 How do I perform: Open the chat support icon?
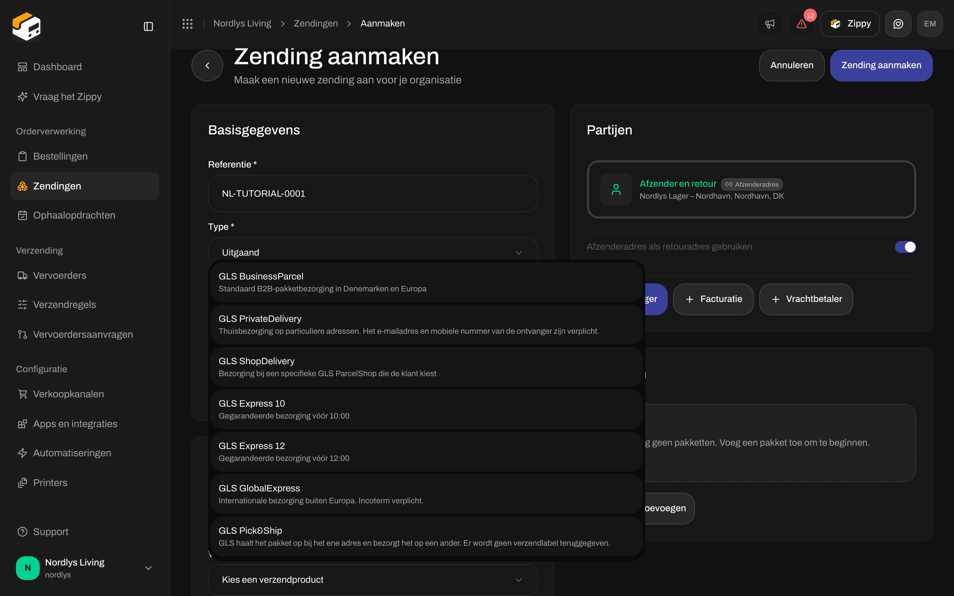pos(898,24)
